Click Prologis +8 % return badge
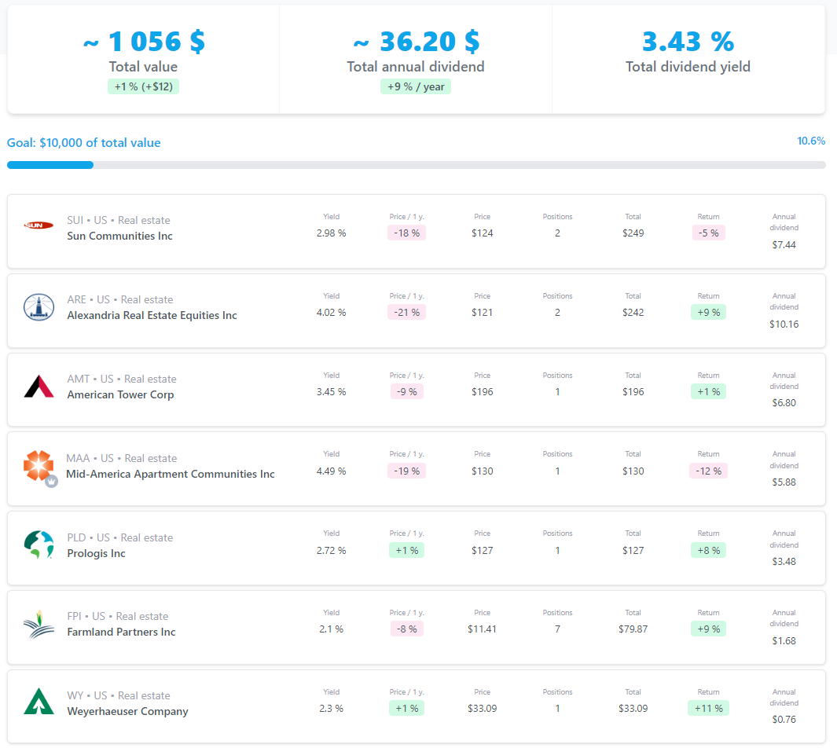Image resolution: width=837 pixels, height=748 pixels. pyautogui.click(x=709, y=551)
